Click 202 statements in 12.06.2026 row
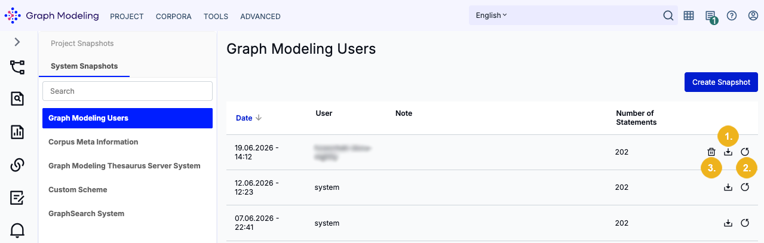The width and height of the screenshot is (764, 243). pyautogui.click(x=622, y=187)
